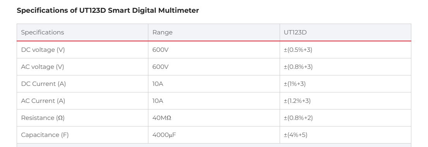Click the 4000μF range value

coord(164,135)
